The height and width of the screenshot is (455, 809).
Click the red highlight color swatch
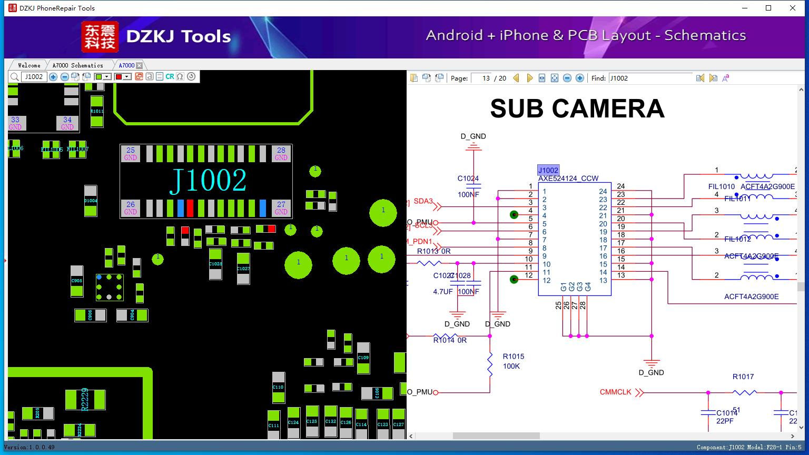point(119,77)
